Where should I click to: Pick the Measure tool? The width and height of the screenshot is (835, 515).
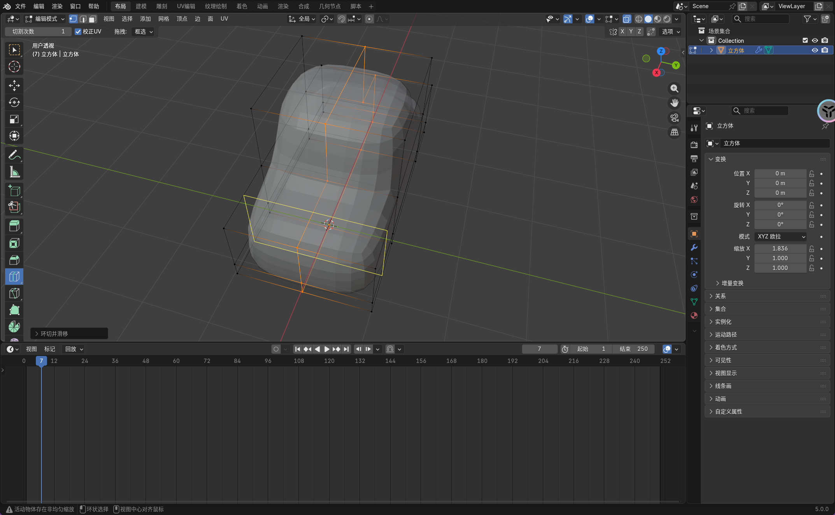(14, 172)
